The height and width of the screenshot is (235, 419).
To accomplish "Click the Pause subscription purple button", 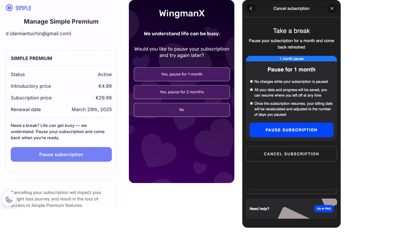I will 61,154.
